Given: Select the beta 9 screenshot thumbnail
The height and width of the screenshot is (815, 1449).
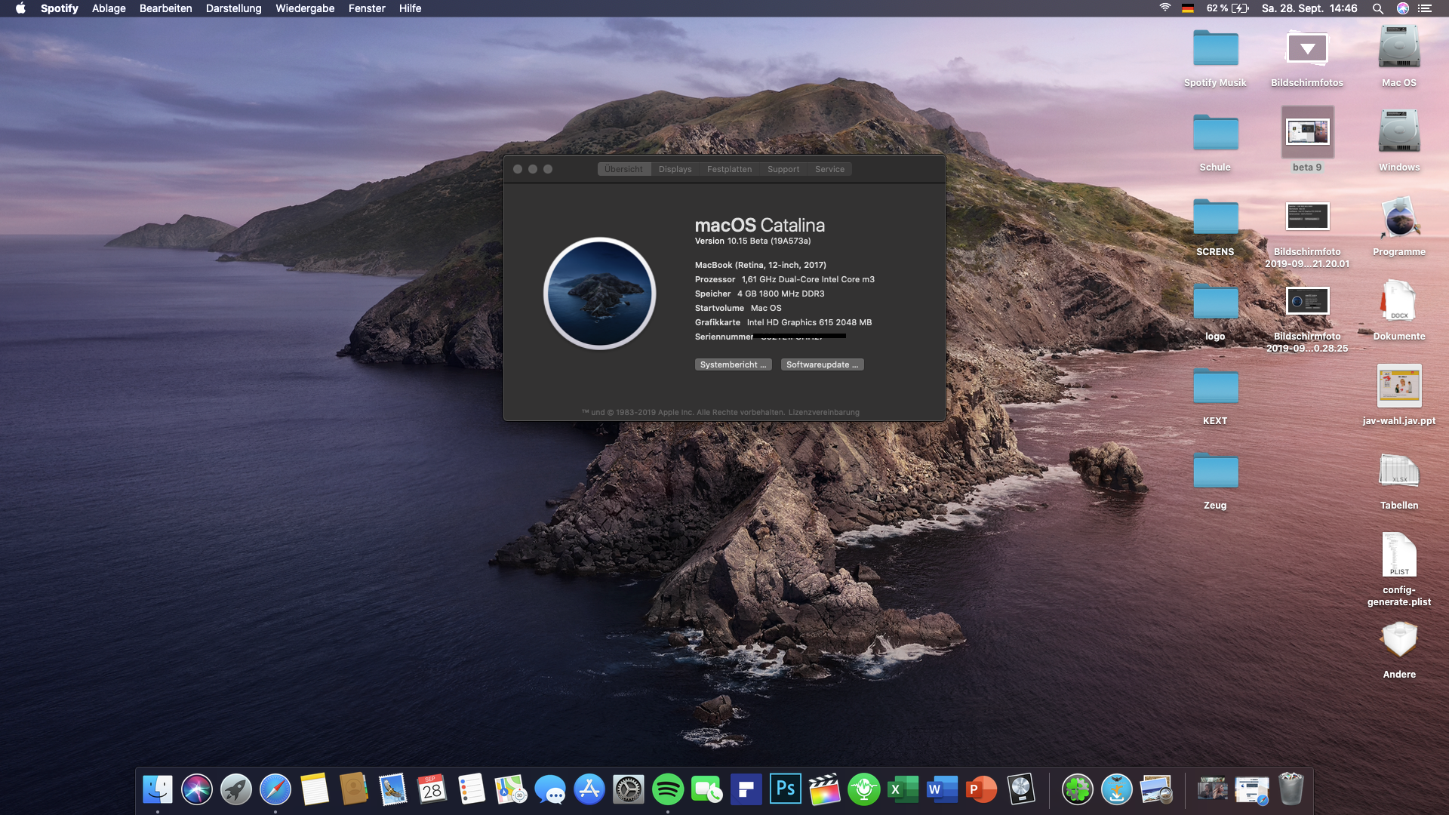Looking at the screenshot, I should (1307, 133).
